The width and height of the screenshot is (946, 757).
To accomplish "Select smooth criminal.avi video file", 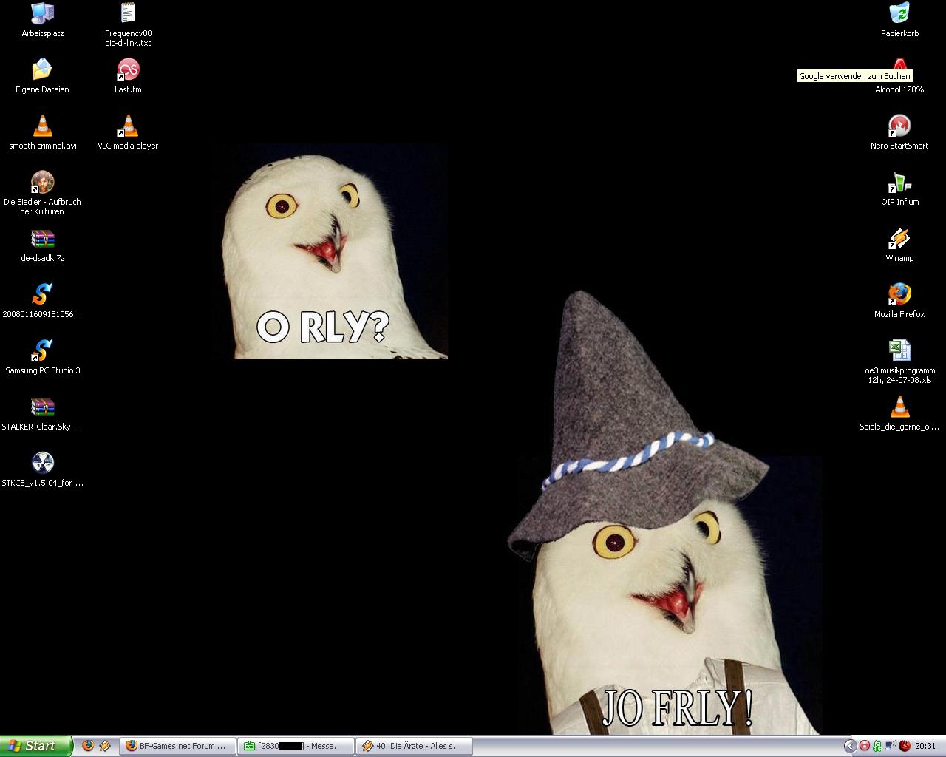I will (43, 132).
